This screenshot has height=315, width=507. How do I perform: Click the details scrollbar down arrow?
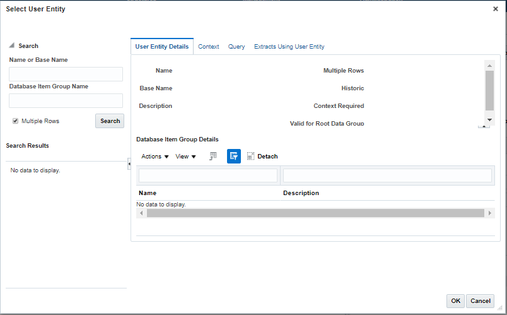(489, 120)
